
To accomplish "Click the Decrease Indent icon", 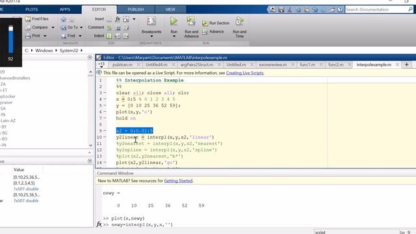I will (x=126, y=36).
